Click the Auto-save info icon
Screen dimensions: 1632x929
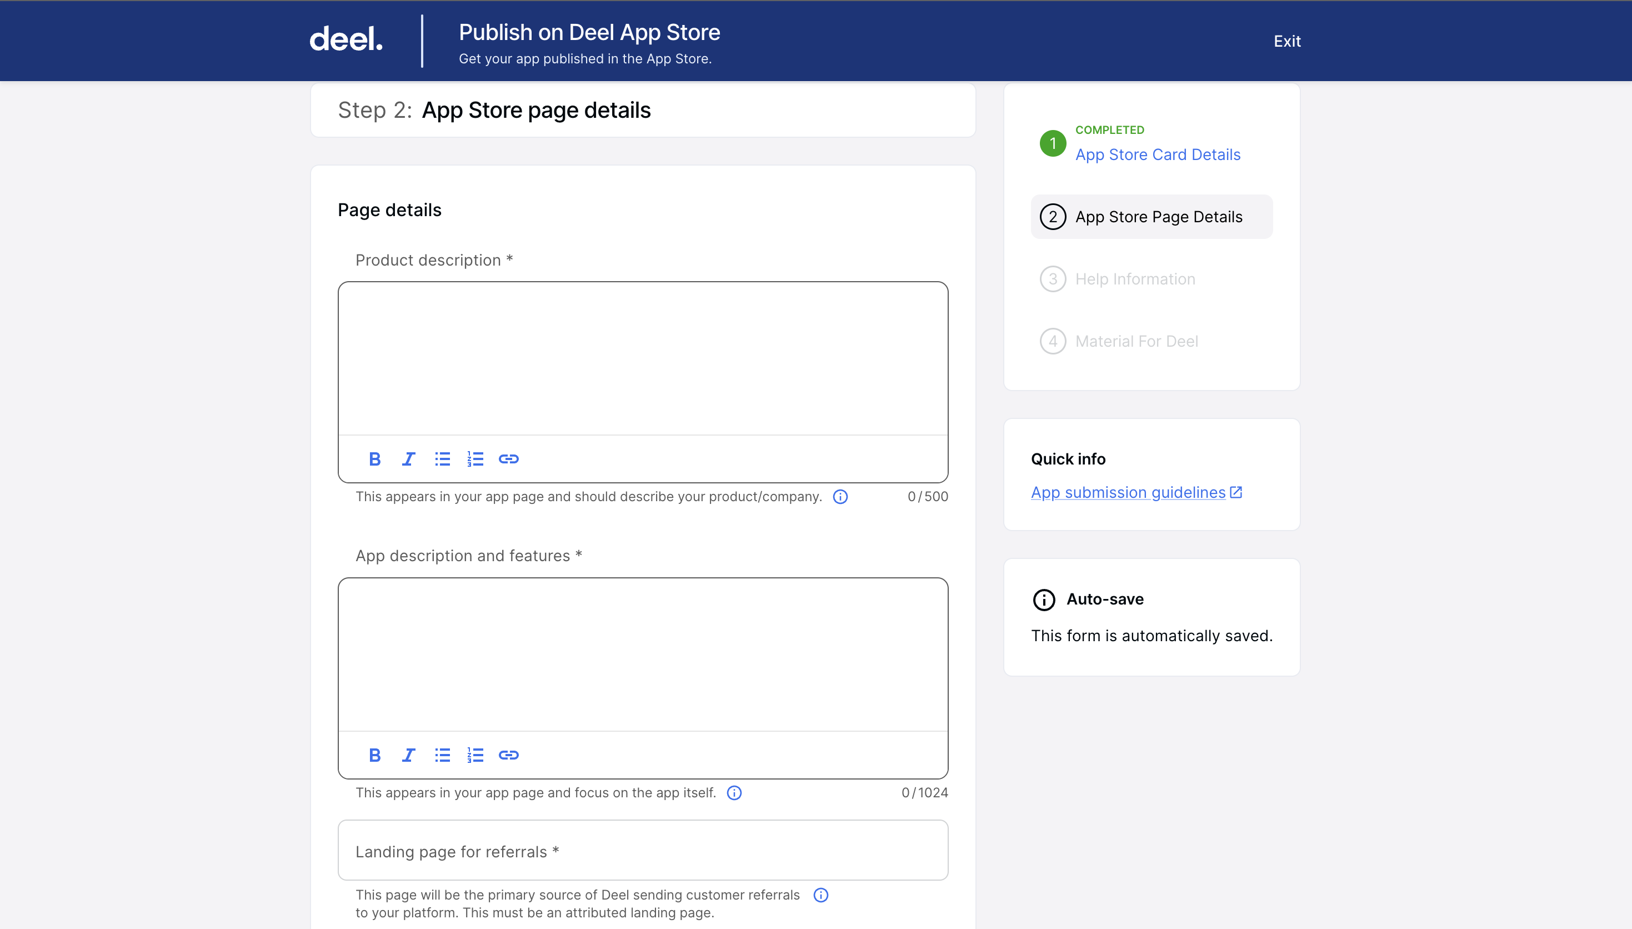point(1043,600)
